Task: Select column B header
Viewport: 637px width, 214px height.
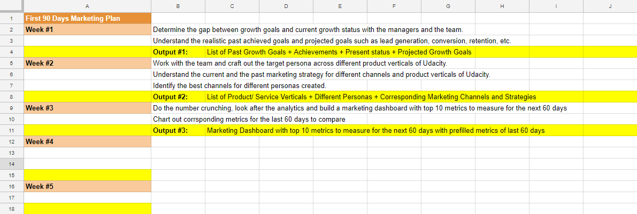Action: coord(178,6)
